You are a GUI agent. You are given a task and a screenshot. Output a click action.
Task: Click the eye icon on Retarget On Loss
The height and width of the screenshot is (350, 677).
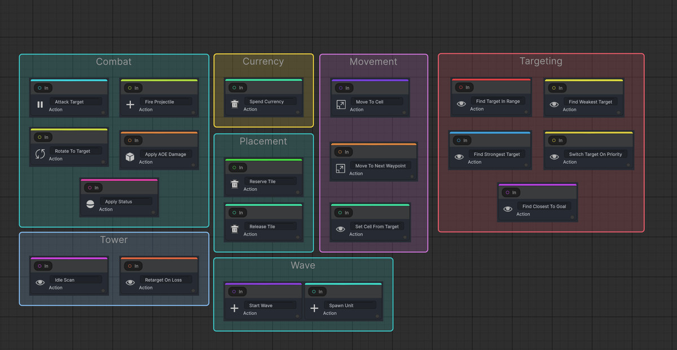pyautogui.click(x=130, y=282)
